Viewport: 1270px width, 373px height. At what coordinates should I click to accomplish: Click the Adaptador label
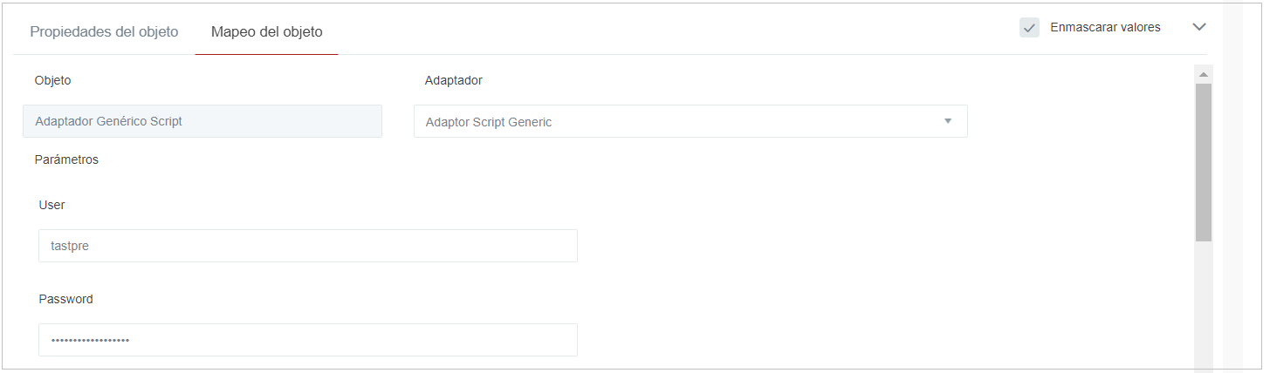coord(453,80)
